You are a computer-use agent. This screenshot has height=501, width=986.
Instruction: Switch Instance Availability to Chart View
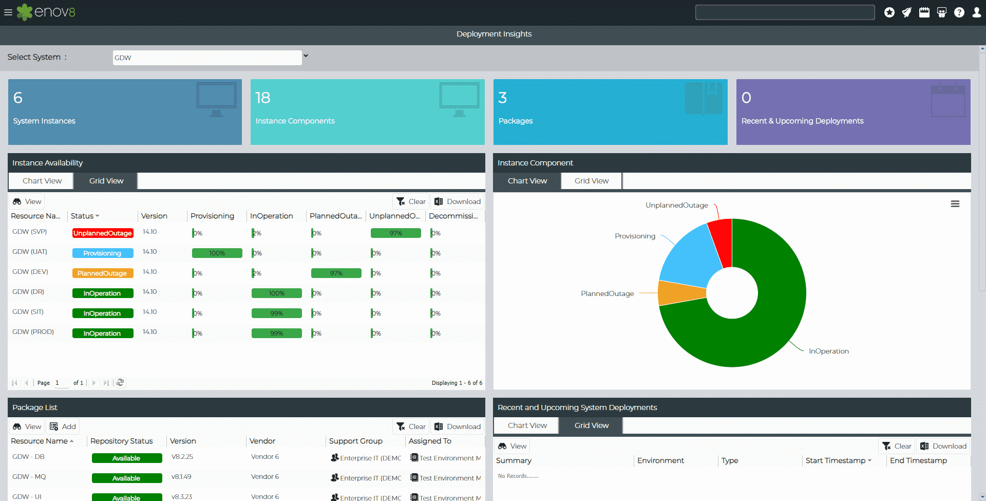pyautogui.click(x=42, y=181)
